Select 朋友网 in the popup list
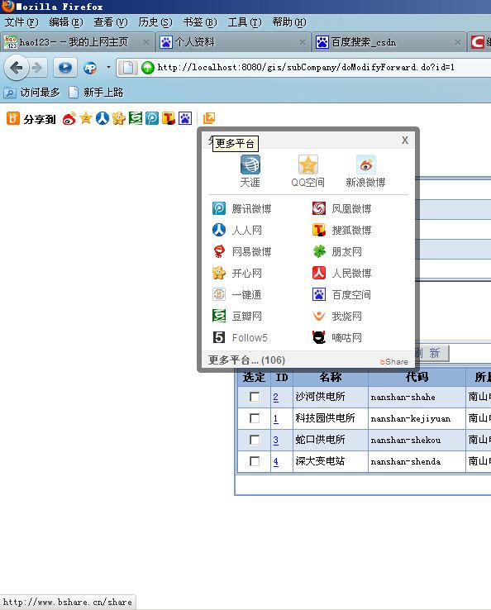The height and width of the screenshot is (610, 491). [x=337, y=252]
